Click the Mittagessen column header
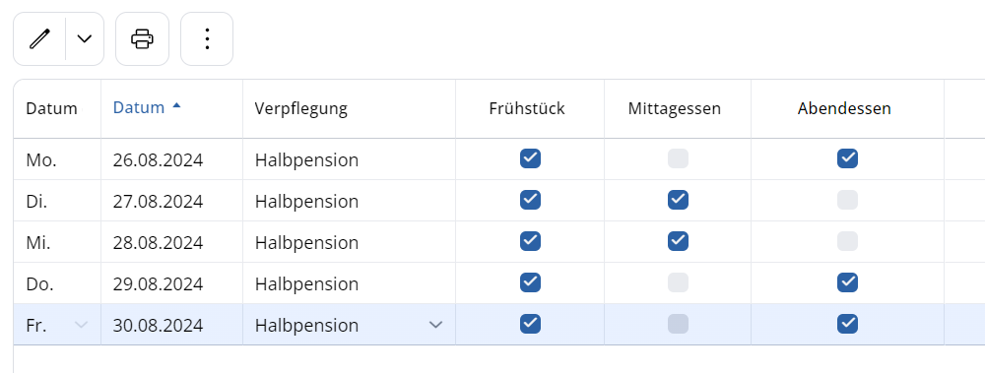 coord(675,108)
